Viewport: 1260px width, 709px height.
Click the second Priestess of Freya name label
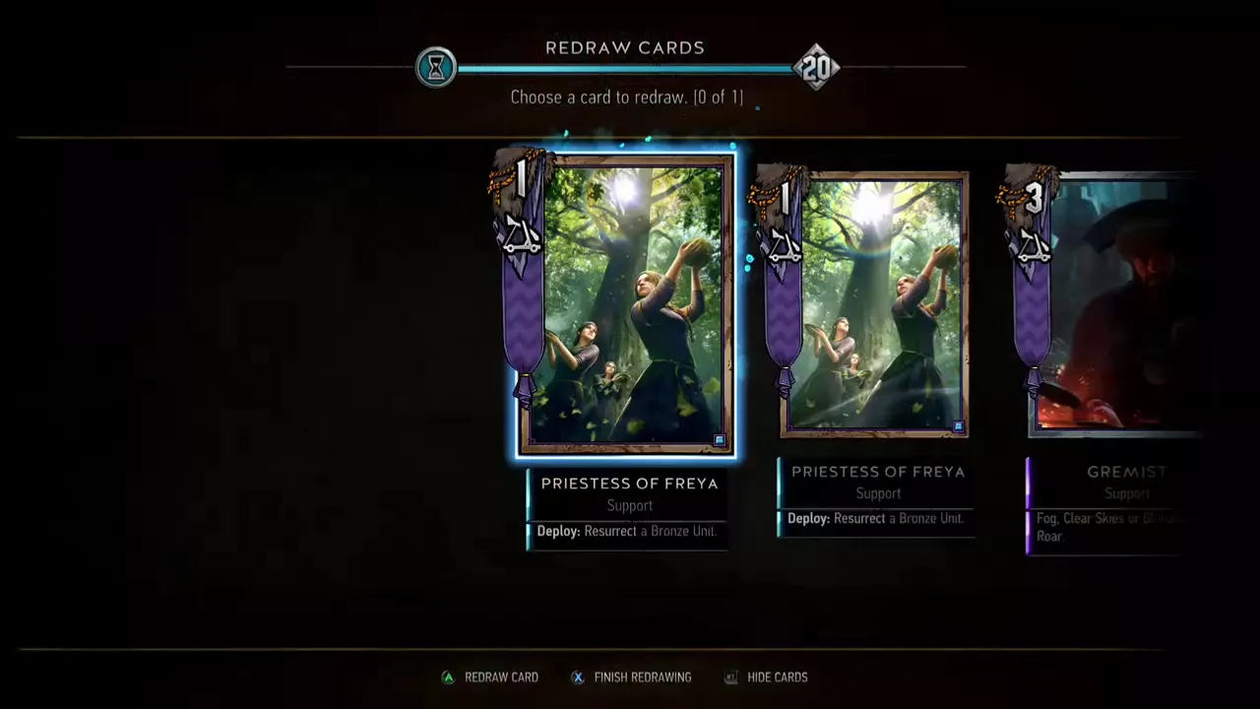[878, 472]
